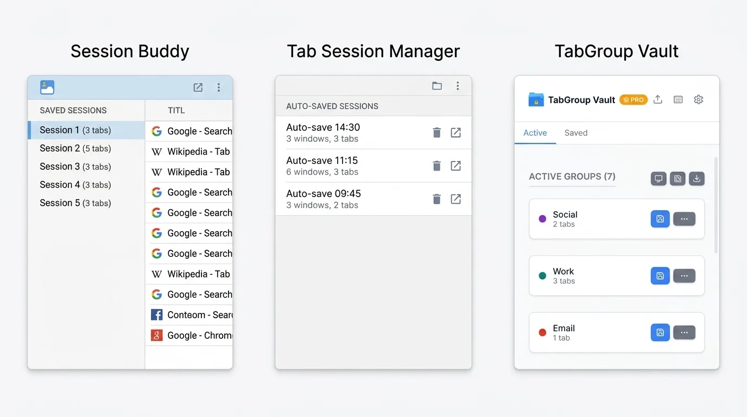
Task: Select Session 1 (3 tabs)
Action: [x=86, y=130]
